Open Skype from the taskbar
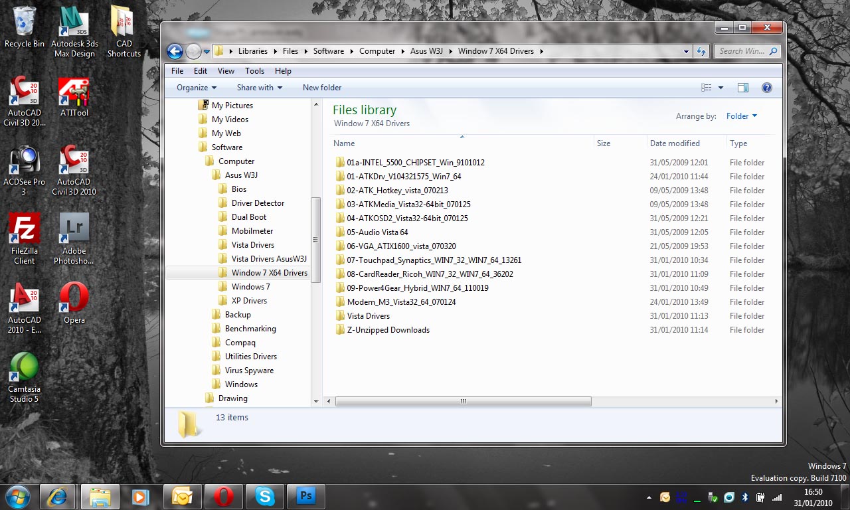This screenshot has height=510, width=850. [x=265, y=496]
